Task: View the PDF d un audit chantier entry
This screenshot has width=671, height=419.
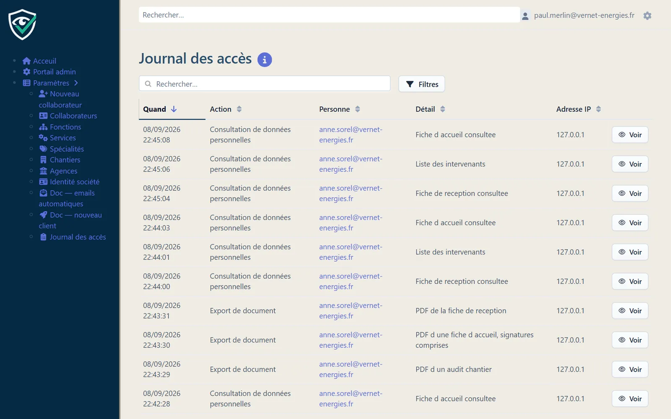Action: [630, 369]
